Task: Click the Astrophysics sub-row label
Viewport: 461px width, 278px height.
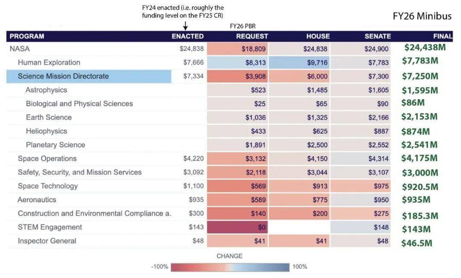Action: [x=46, y=90]
